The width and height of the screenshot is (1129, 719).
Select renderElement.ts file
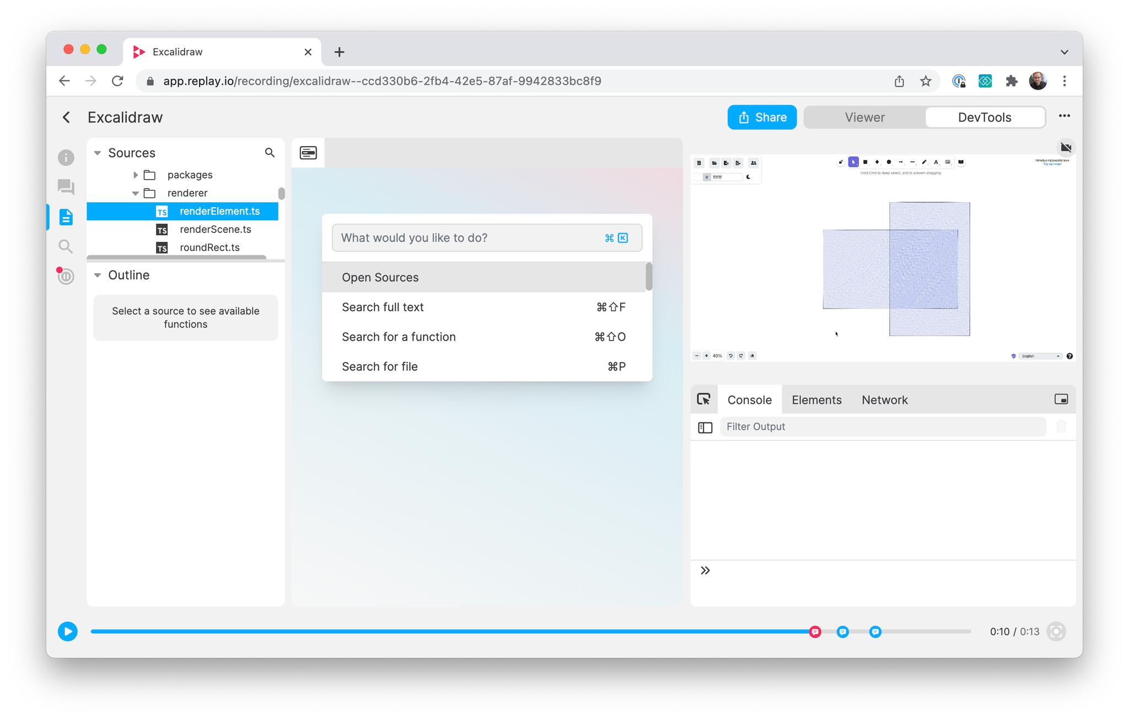[182, 211]
